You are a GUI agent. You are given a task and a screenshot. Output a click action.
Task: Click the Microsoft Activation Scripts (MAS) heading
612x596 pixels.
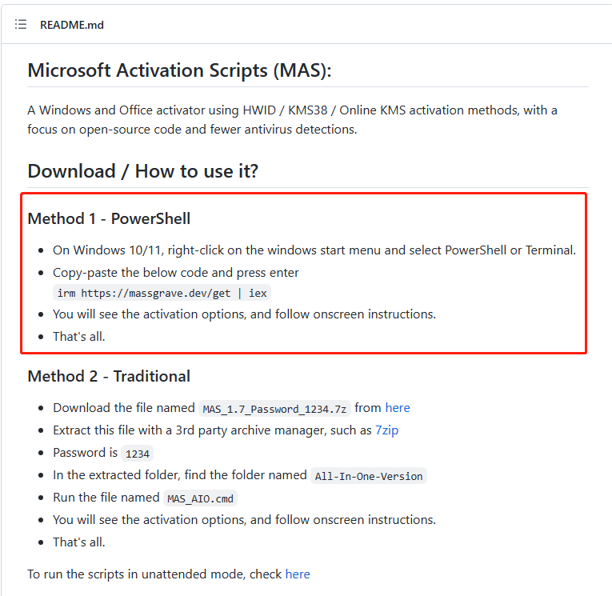(x=179, y=70)
